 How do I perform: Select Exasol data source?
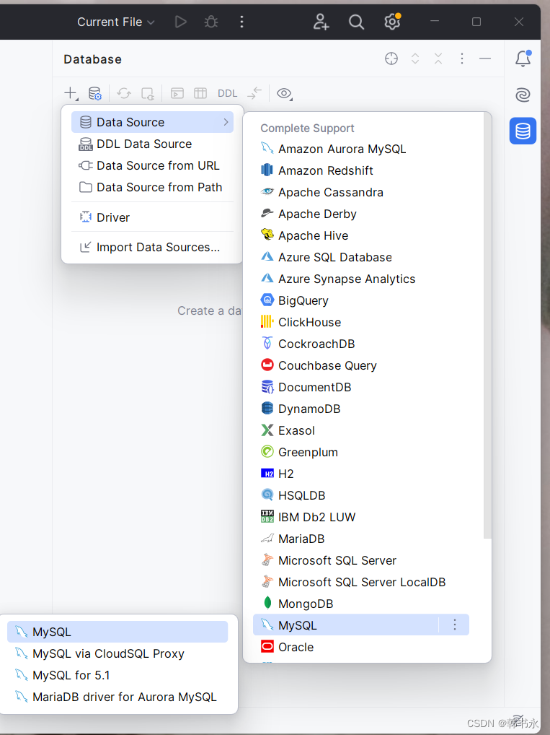point(361,430)
